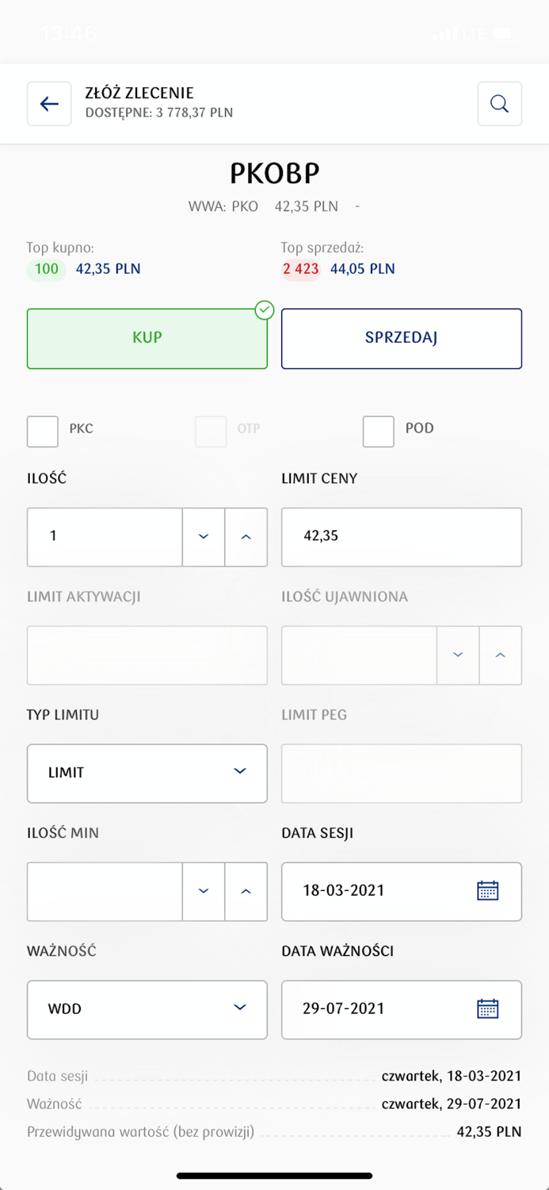
Task: Click the back arrow to leave order form
Action: (x=48, y=104)
